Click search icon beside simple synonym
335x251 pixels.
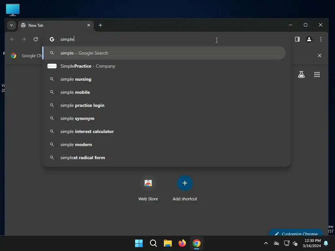click(x=52, y=118)
